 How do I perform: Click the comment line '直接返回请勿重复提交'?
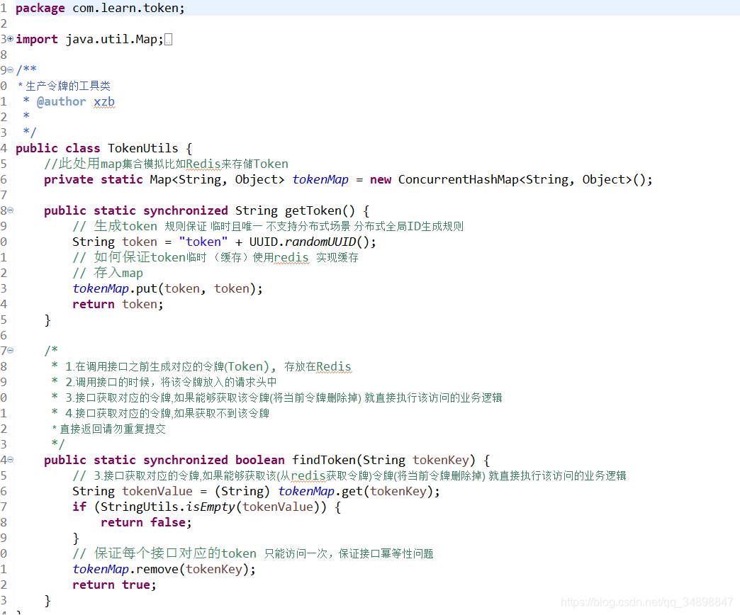[x=112, y=429]
